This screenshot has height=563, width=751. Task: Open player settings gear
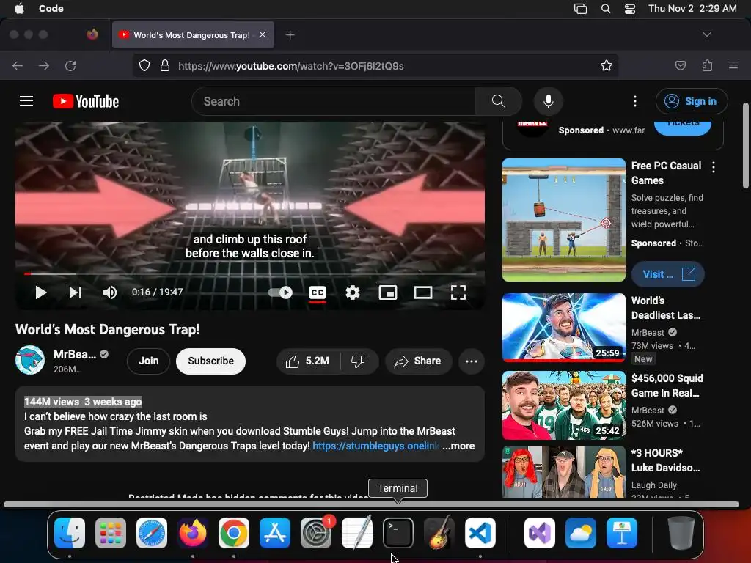click(x=353, y=292)
